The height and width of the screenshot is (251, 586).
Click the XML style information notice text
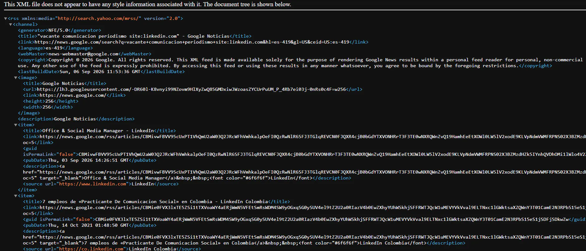(x=148, y=4)
